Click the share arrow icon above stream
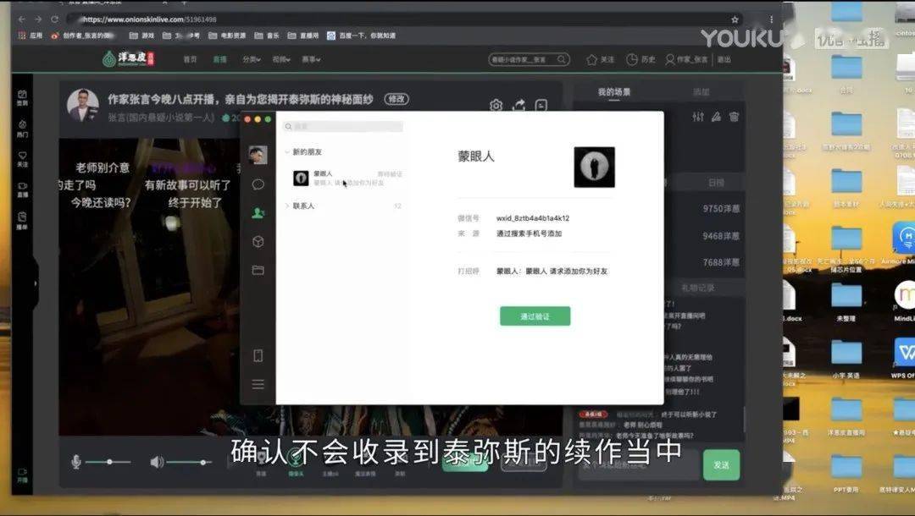This screenshot has width=915, height=516. [x=518, y=105]
